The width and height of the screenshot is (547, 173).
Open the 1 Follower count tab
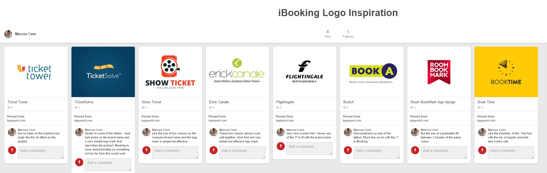pos(348,34)
